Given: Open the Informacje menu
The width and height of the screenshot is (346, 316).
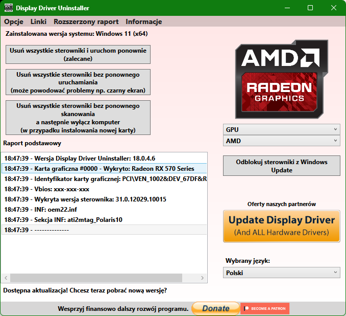Looking at the screenshot, I should coord(144,21).
